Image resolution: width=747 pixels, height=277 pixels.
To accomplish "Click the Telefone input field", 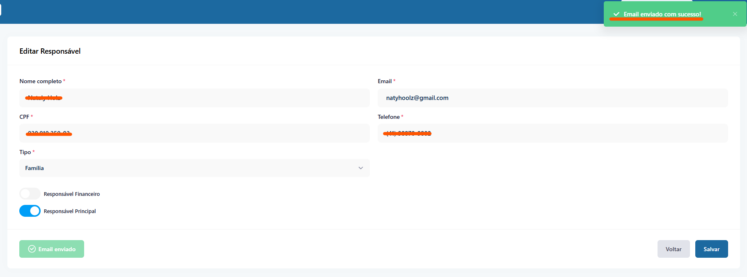I will (x=553, y=133).
